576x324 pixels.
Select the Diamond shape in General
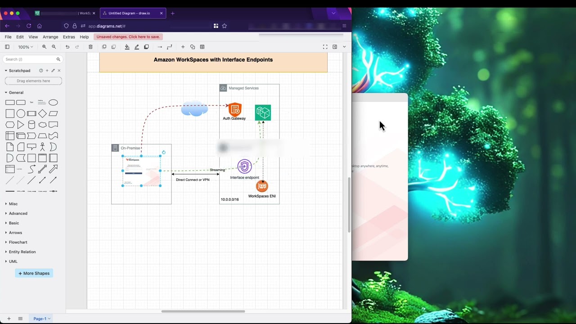click(x=42, y=114)
